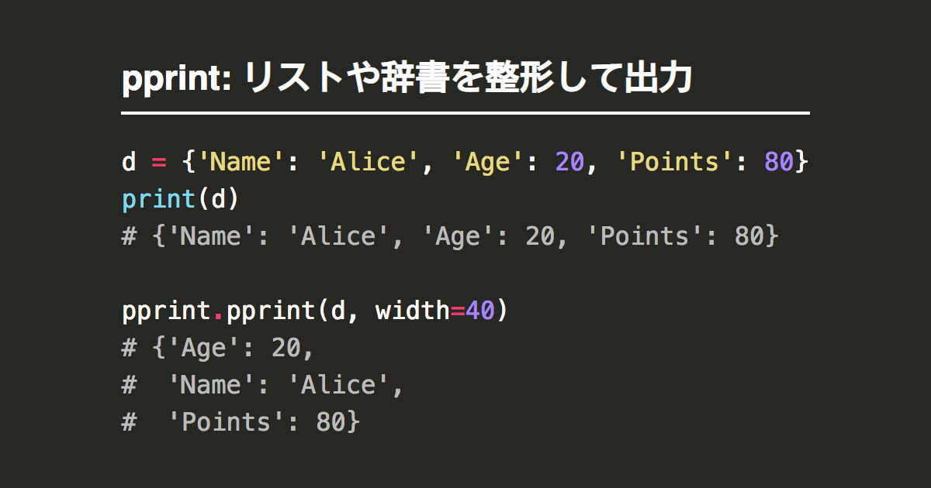Screen dimensions: 931x488
Task: Click the blue 'print' function name
Action: coord(158,199)
